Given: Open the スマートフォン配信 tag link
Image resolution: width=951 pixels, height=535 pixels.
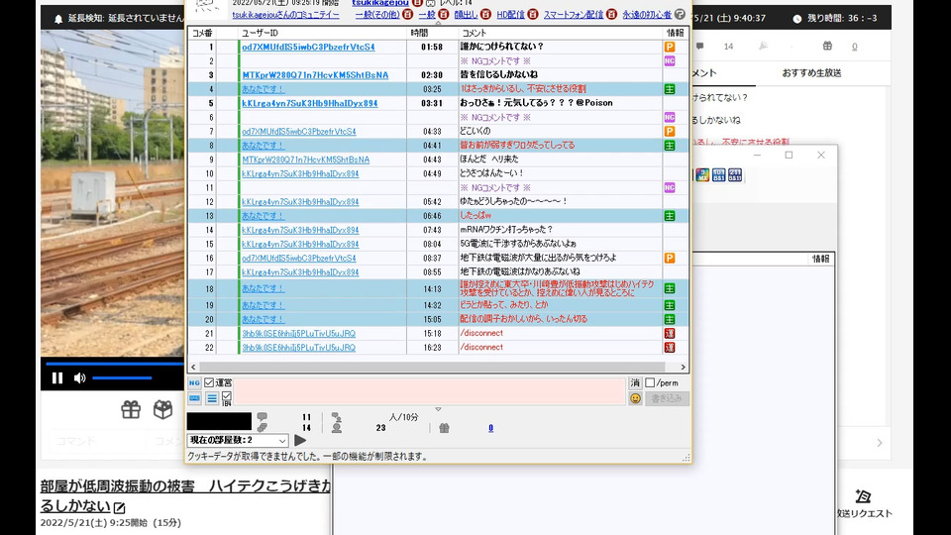Looking at the screenshot, I should 574,15.
